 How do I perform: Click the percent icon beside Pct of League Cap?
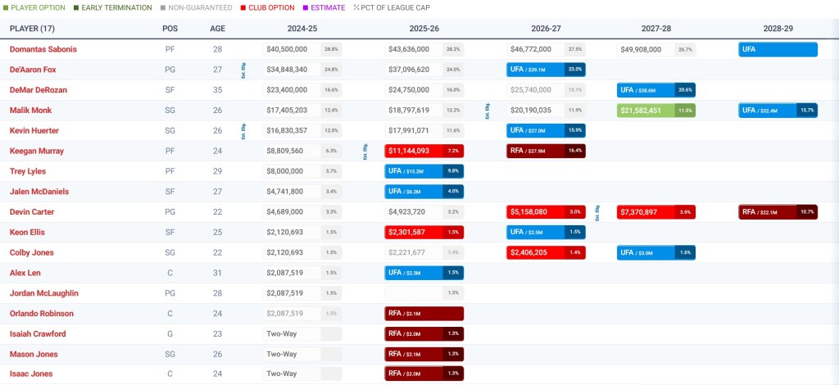tap(356, 7)
